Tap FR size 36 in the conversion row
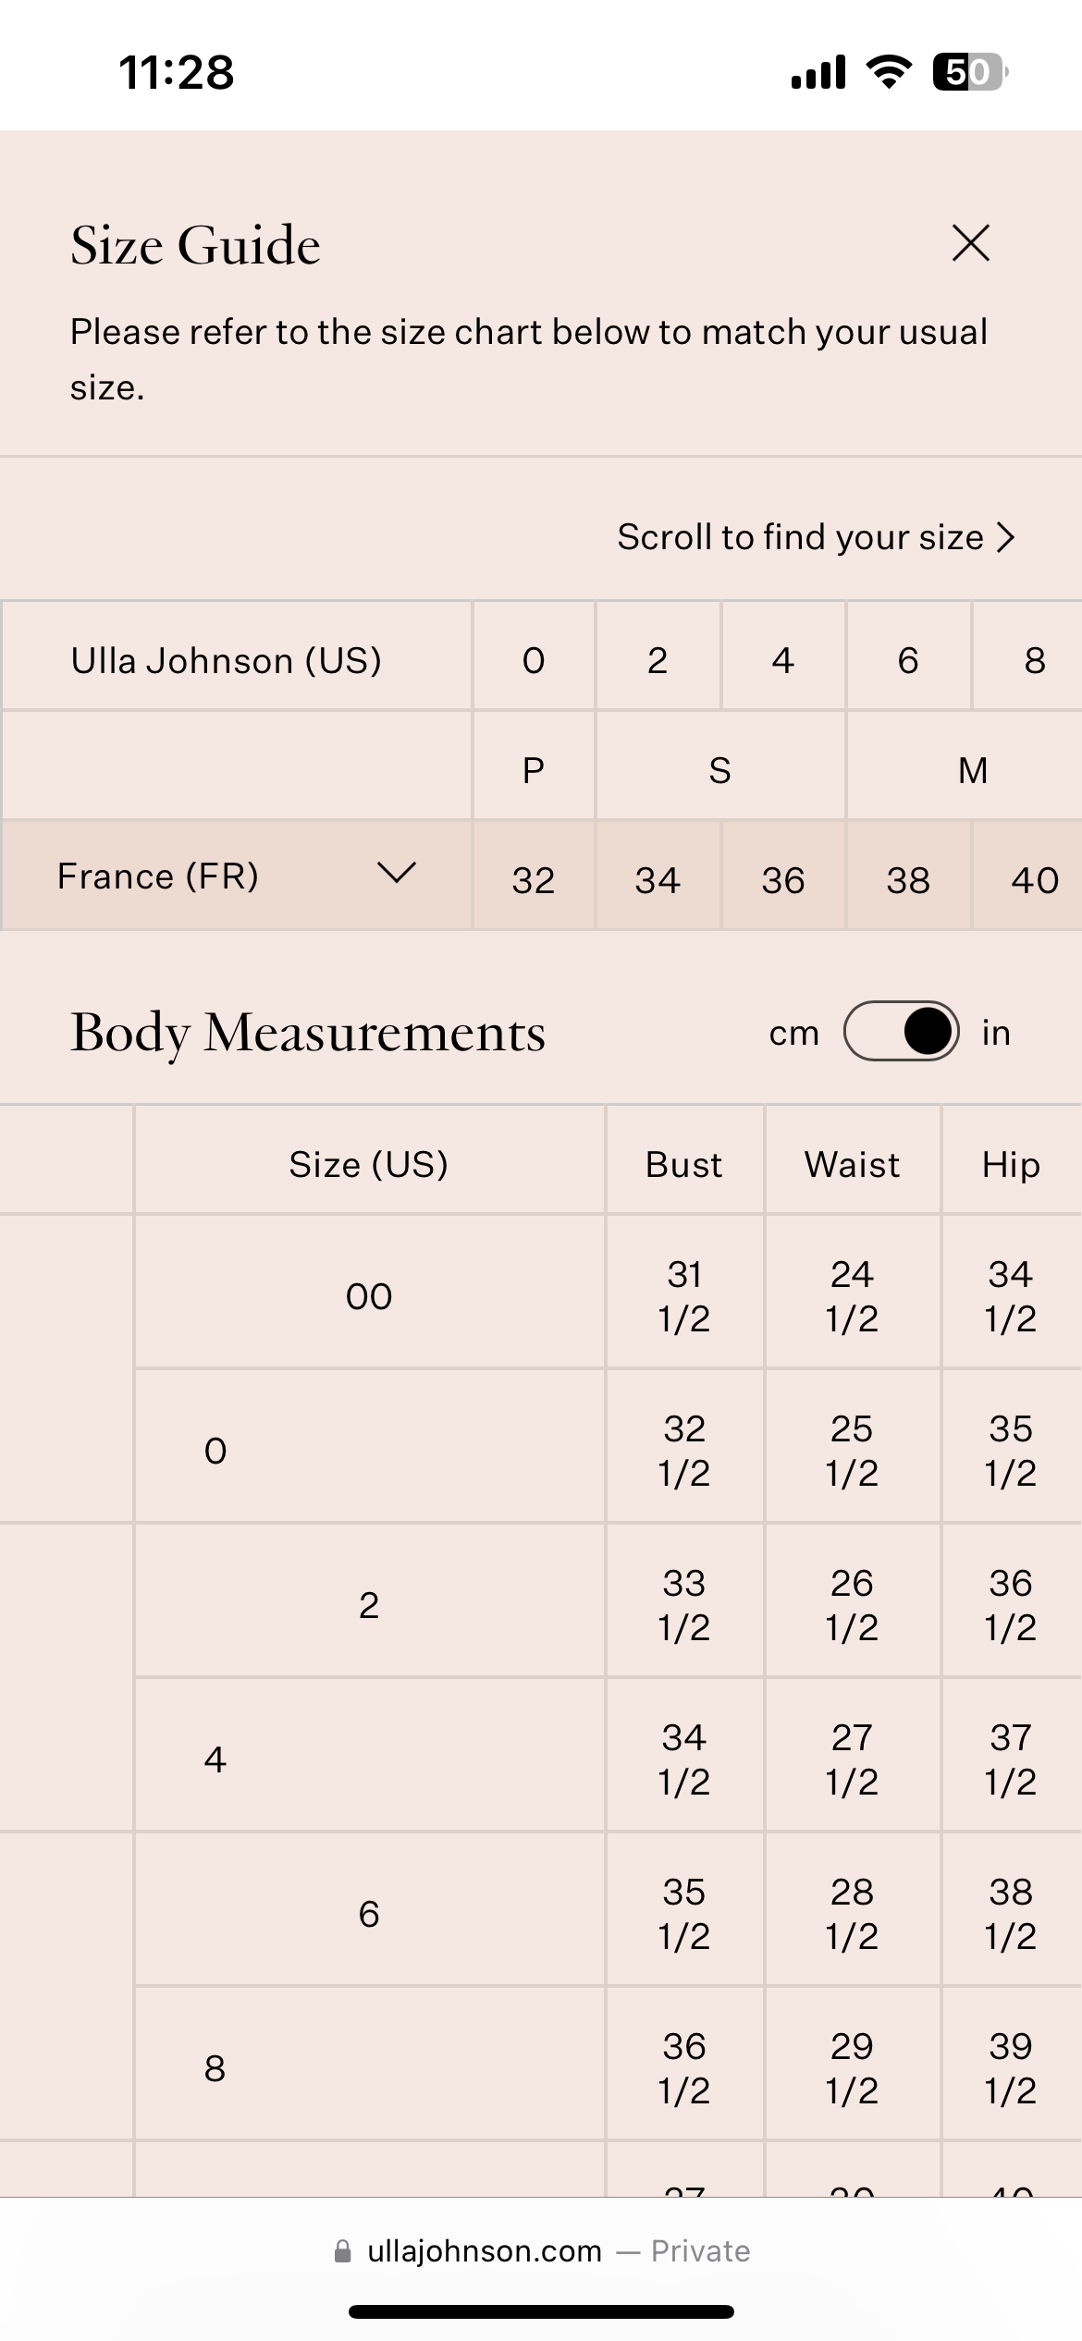 782,879
